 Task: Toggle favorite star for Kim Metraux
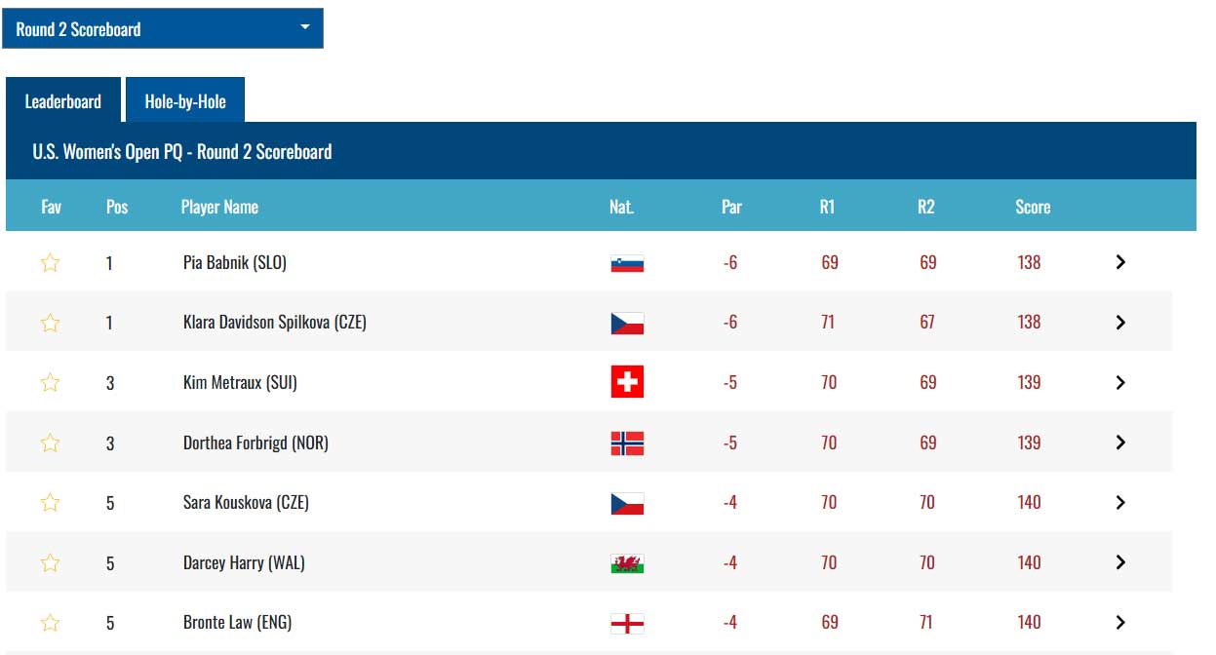tap(50, 383)
